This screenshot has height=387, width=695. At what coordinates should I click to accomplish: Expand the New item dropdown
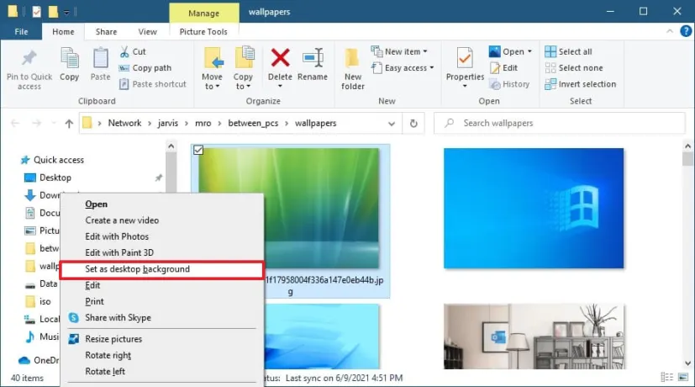pyautogui.click(x=425, y=51)
